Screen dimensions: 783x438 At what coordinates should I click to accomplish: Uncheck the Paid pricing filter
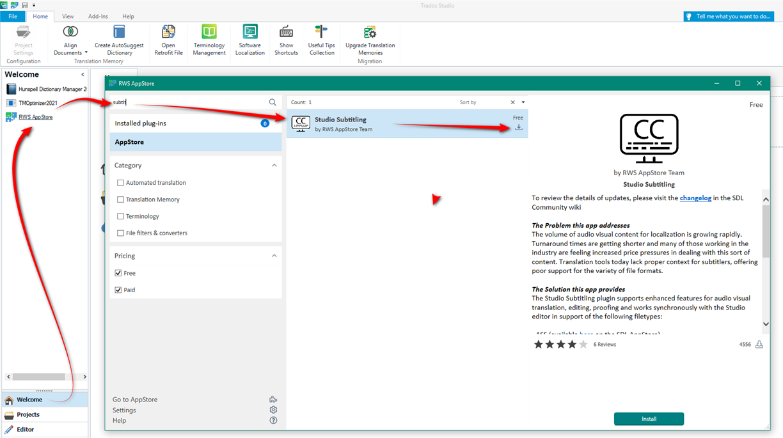click(x=118, y=290)
